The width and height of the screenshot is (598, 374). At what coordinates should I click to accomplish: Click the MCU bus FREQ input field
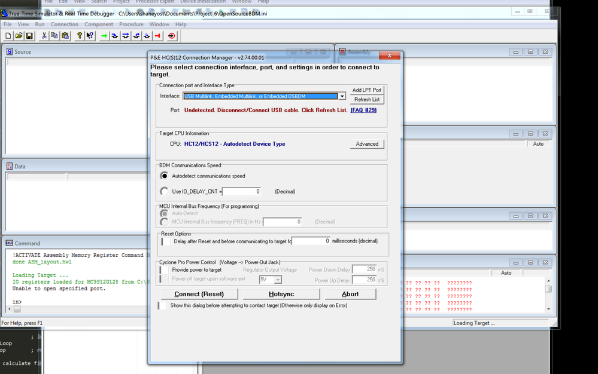tap(282, 222)
